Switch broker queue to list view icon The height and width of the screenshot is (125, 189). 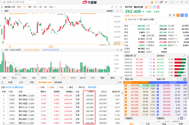click(x=182, y=118)
